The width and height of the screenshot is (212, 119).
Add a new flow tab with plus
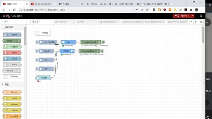(x=196, y=22)
